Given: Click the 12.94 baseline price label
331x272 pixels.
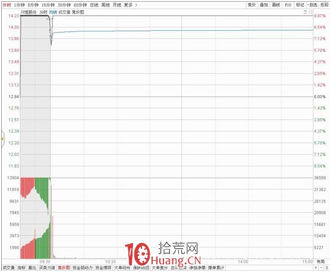Looking at the screenshot, I should tap(14, 97).
